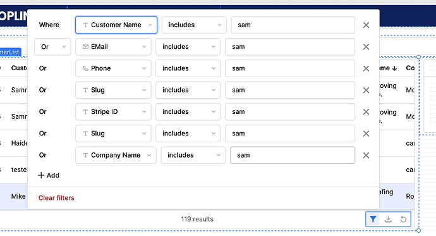The width and height of the screenshot is (436, 236).
Task: Open includes operator for Stripe ID
Action: tap(188, 112)
